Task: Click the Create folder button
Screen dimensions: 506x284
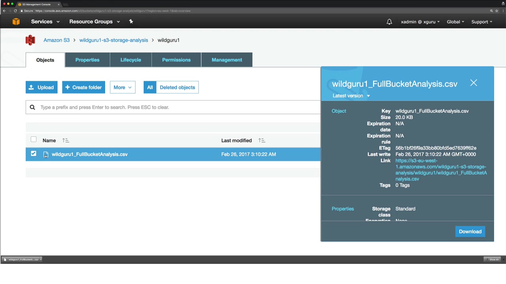Action: pos(83,87)
